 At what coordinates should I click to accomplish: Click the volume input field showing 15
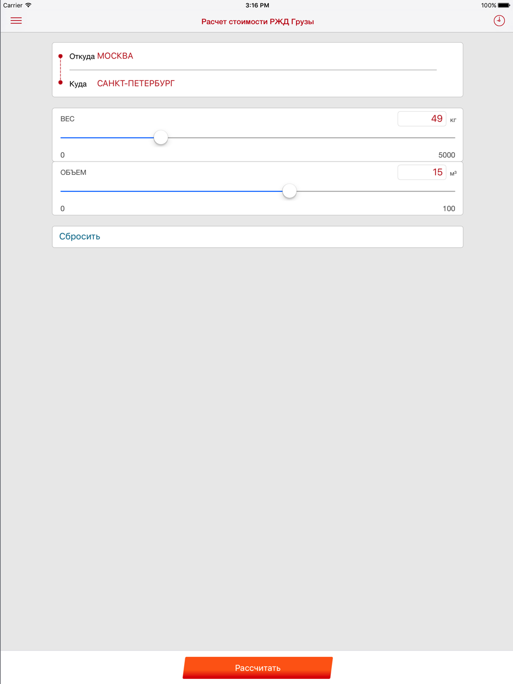pyautogui.click(x=422, y=172)
